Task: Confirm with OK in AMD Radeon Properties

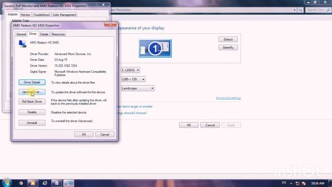Action: coord(84,135)
